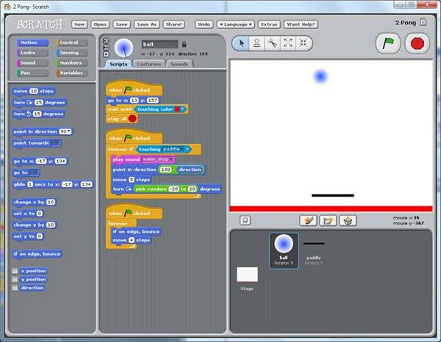Click the stop all block in the script
This screenshot has height=342, width=441.
coord(122,119)
